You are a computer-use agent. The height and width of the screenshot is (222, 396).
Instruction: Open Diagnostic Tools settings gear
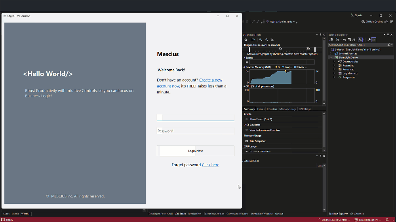246,40
